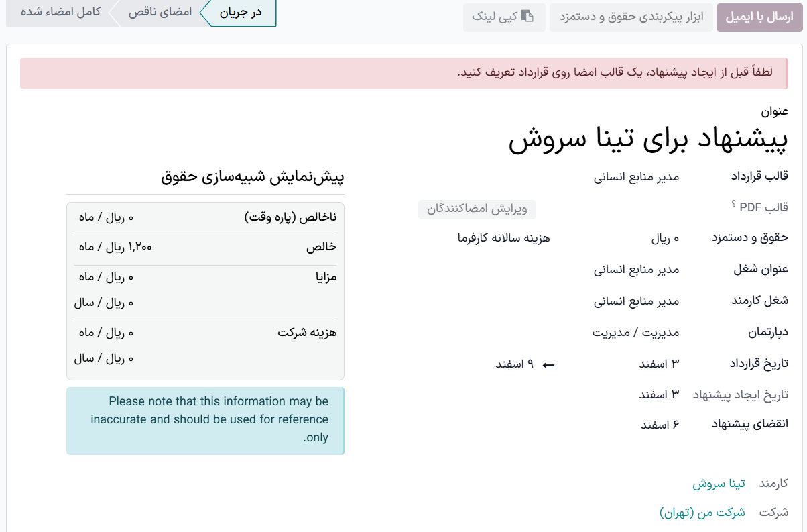Click the 'هزینه شرکت' row label

307,333
